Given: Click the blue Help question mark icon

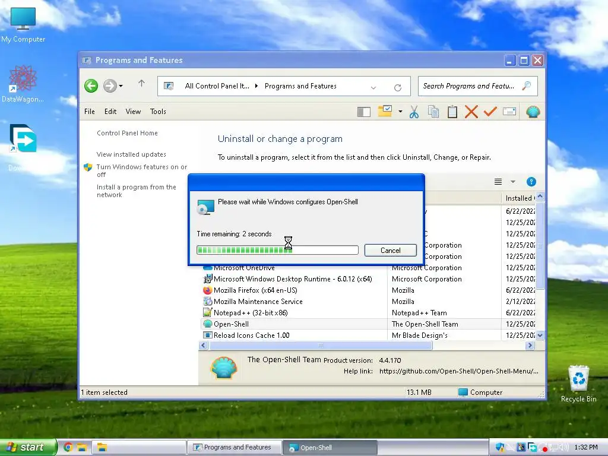Looking at the screenshot, I should click(x=531, y=182).
